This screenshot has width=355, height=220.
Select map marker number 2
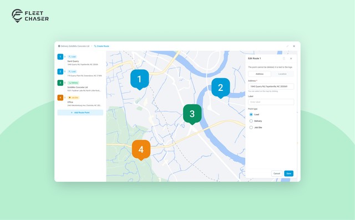point(221,88)
